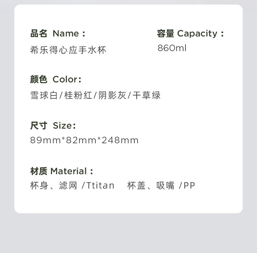Click the 滤网 text in materials
The width and height of the screenshot is (257, 253).
click(x=68, y=186)
